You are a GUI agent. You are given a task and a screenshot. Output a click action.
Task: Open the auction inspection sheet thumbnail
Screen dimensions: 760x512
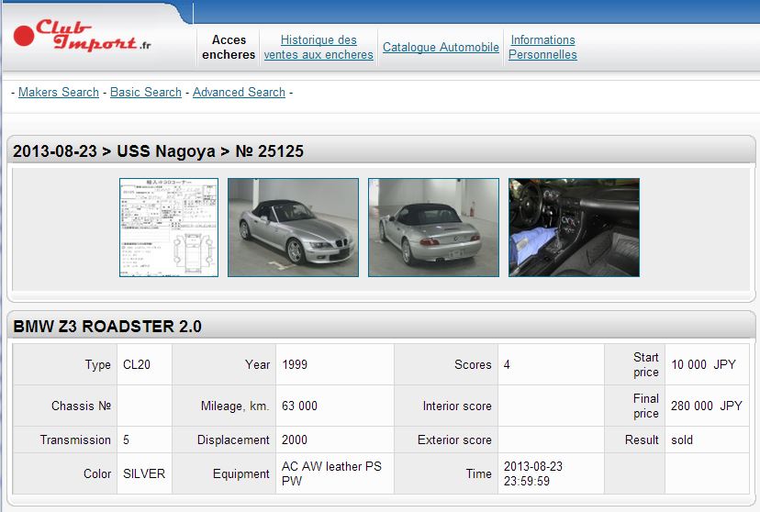pos(169,228)
